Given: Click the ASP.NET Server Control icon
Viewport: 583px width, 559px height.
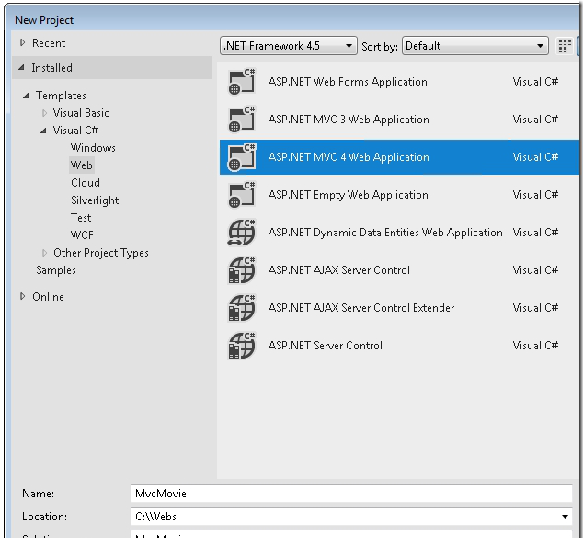Looking at the screenshot, I should tap(242, 346).
